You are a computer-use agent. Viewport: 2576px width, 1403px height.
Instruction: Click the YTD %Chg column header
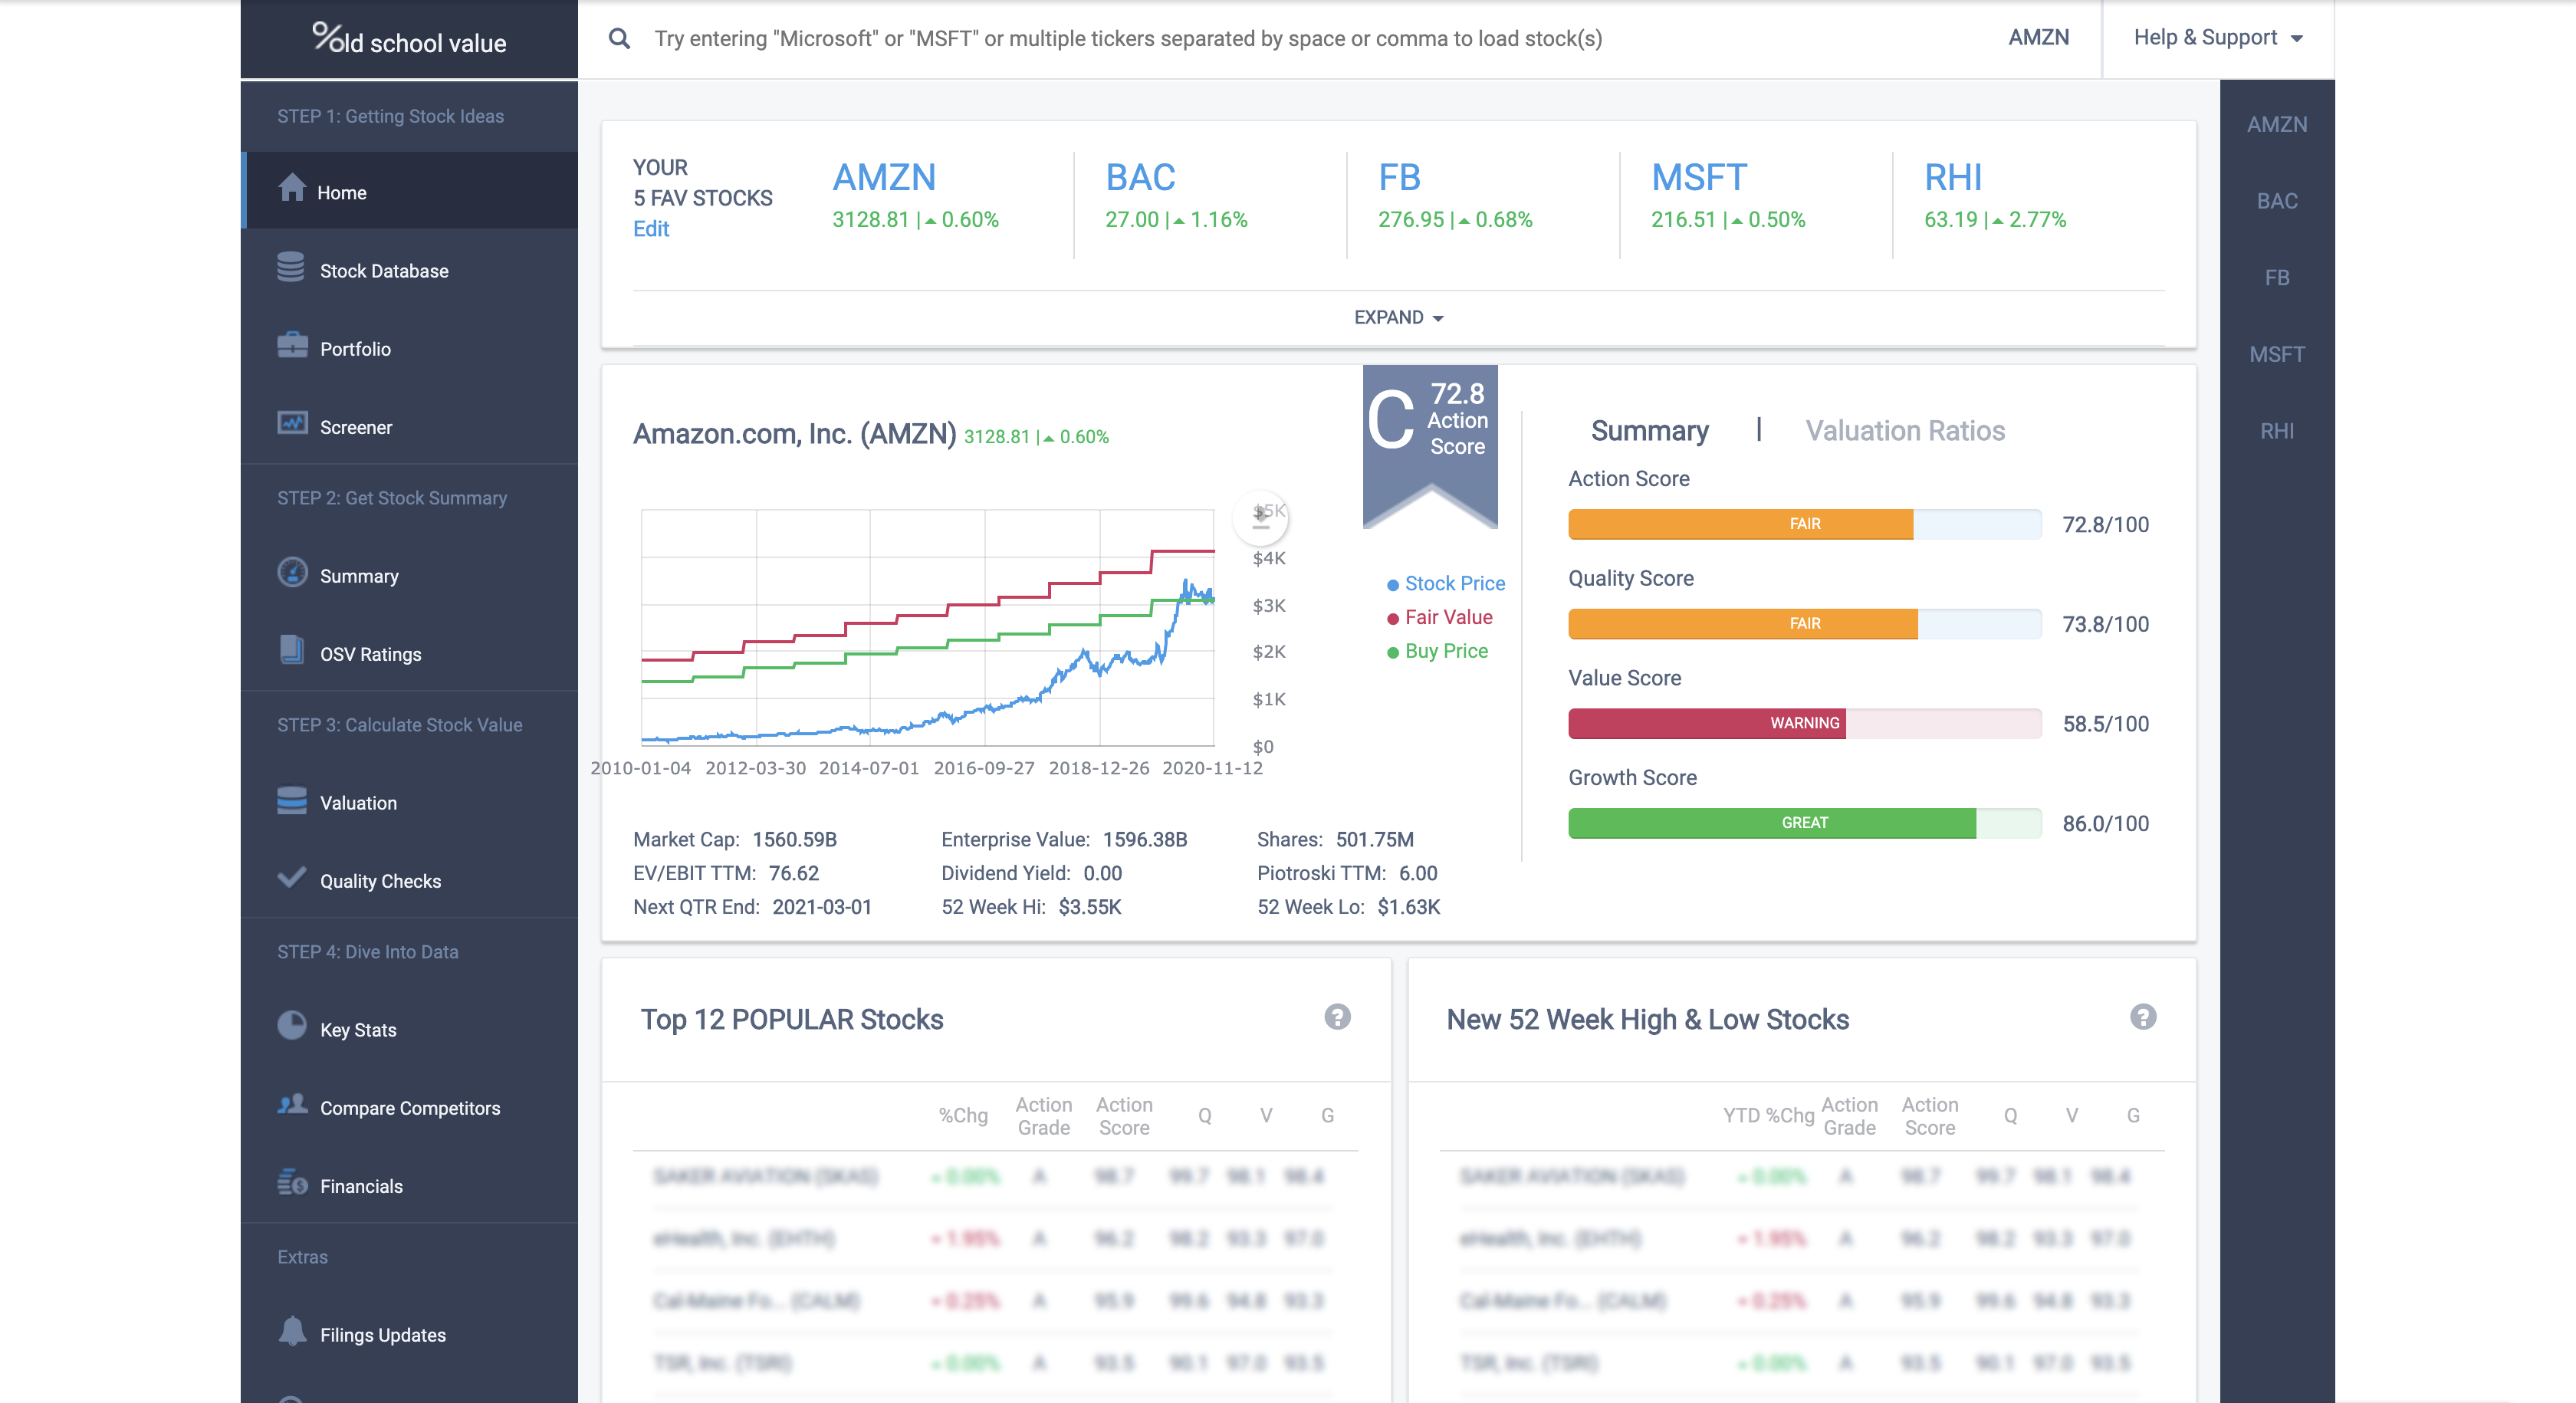point(1768,1115)
